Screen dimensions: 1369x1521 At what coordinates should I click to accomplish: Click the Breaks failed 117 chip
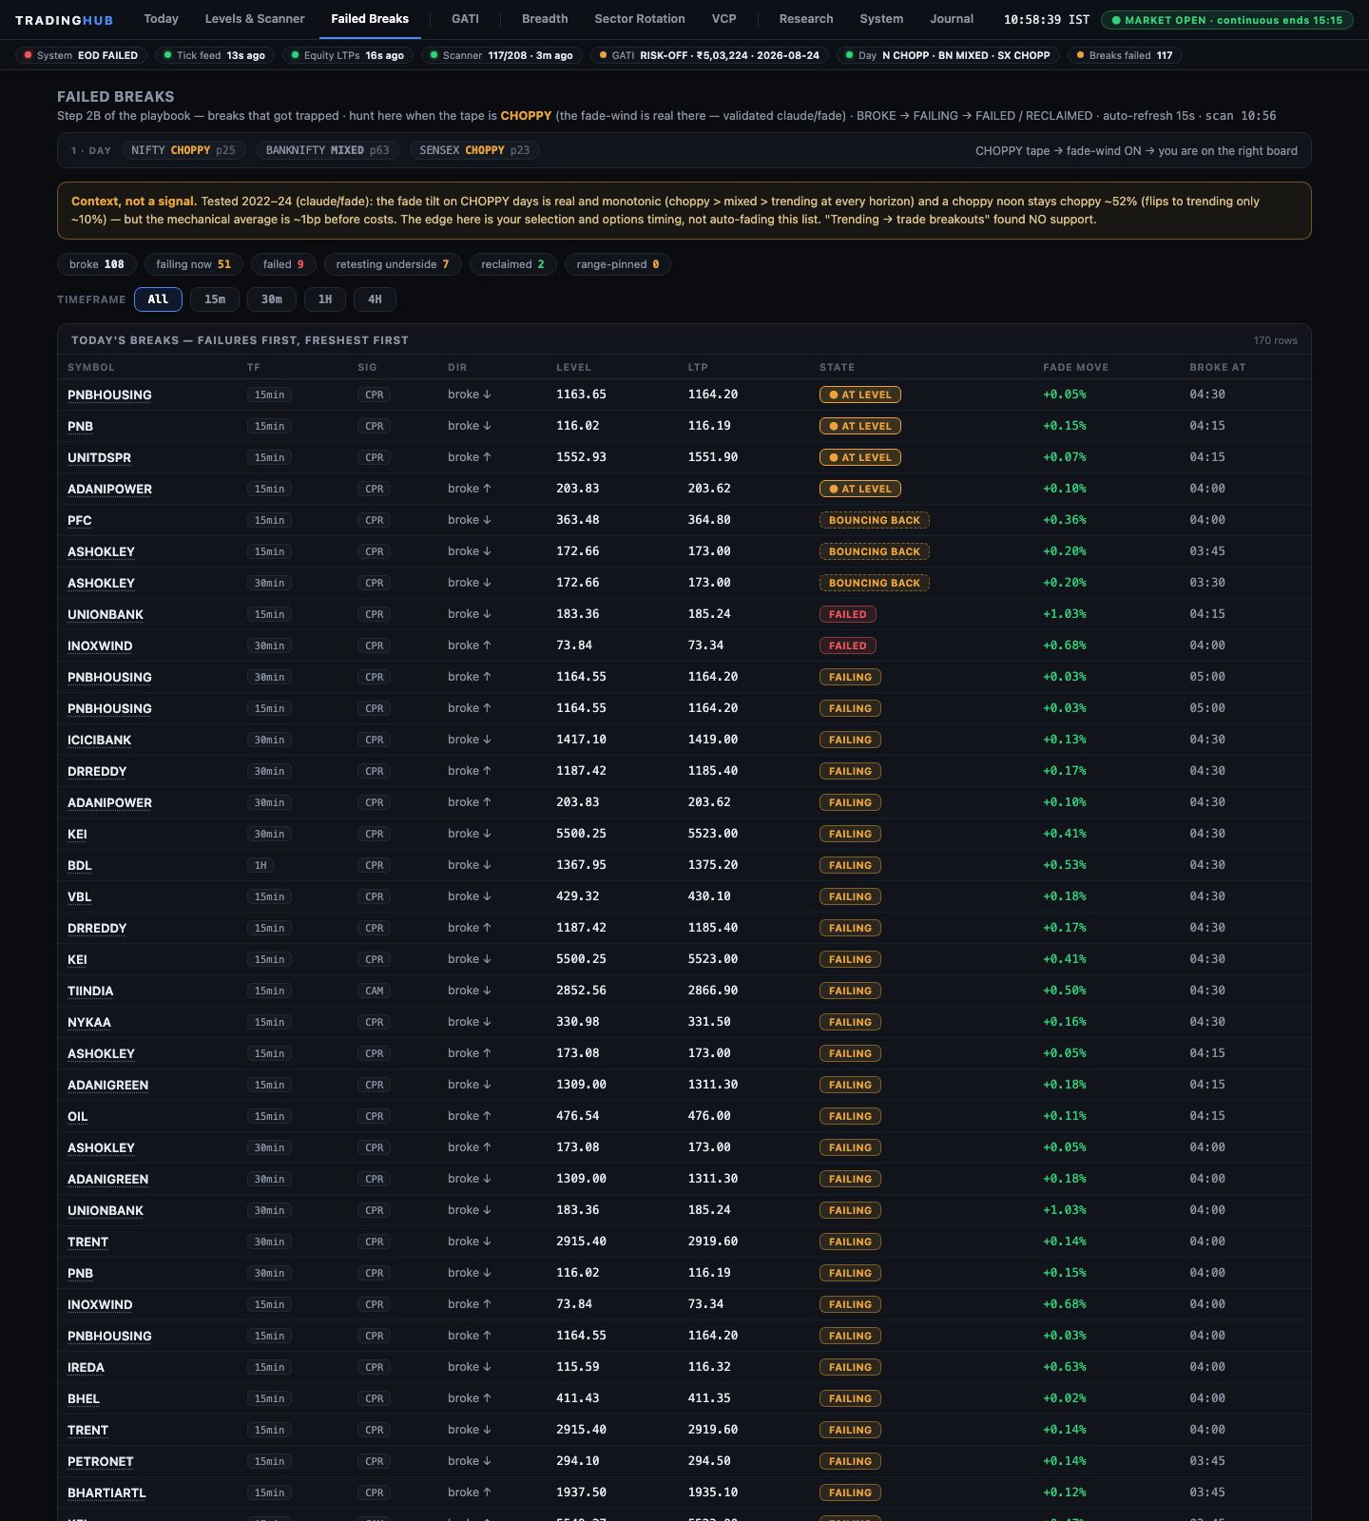[x=1125, y=55]
